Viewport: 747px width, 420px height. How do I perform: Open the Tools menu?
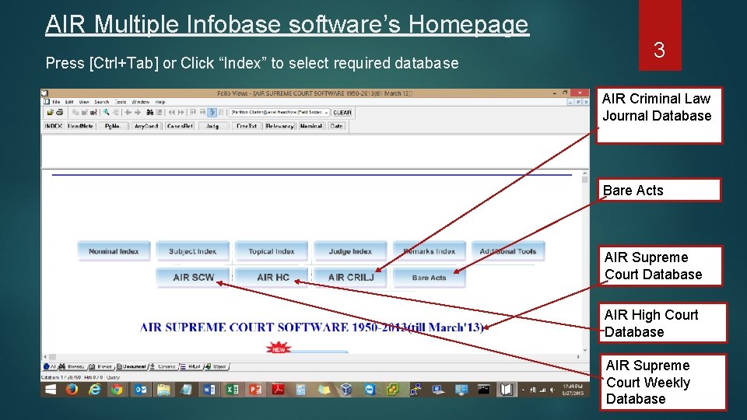(121, 102)
